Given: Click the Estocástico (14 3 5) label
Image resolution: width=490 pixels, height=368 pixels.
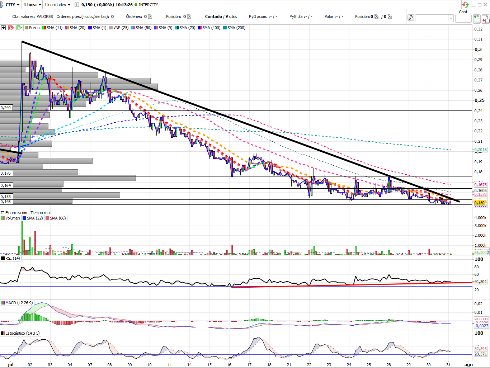Looking at the screenshot, I should point(20,333).
